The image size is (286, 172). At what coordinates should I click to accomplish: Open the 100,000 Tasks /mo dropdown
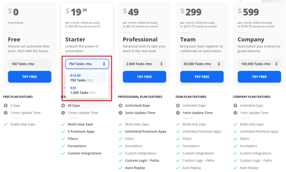(x=259, y=64)
